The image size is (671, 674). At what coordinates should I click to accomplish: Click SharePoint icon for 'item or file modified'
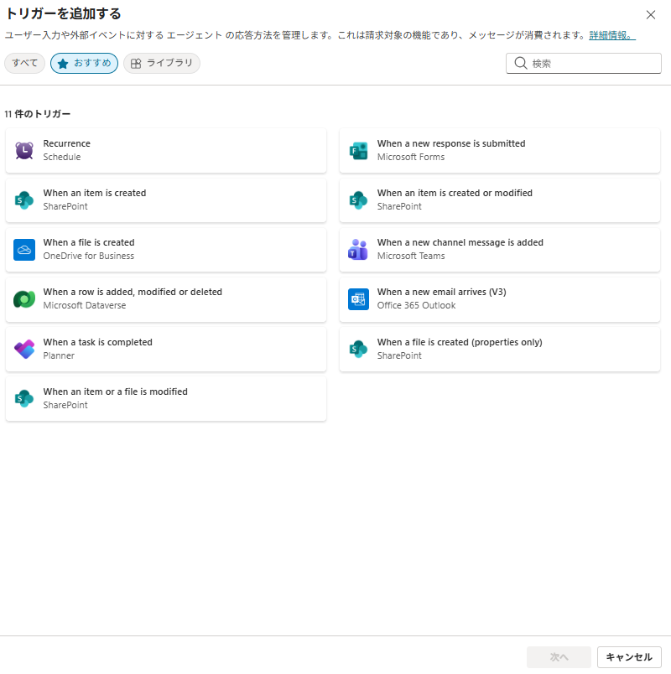(x=24, y=398)
